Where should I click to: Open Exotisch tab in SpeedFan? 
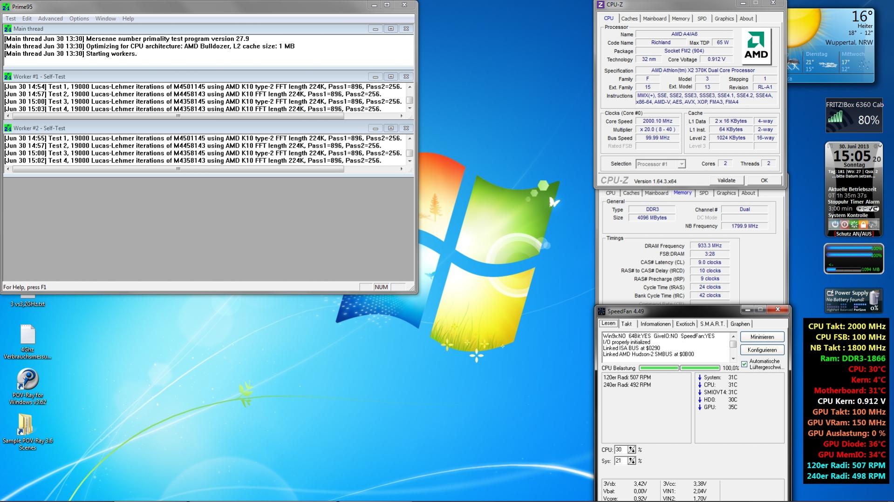pyautogui.click(x=685, y=324)
